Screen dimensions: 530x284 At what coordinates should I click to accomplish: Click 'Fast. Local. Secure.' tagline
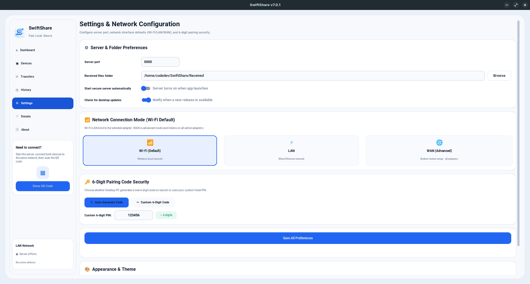[41, 36]
